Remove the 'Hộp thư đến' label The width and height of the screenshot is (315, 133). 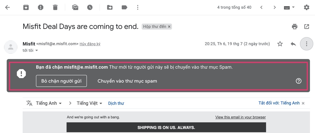point(169,27)
